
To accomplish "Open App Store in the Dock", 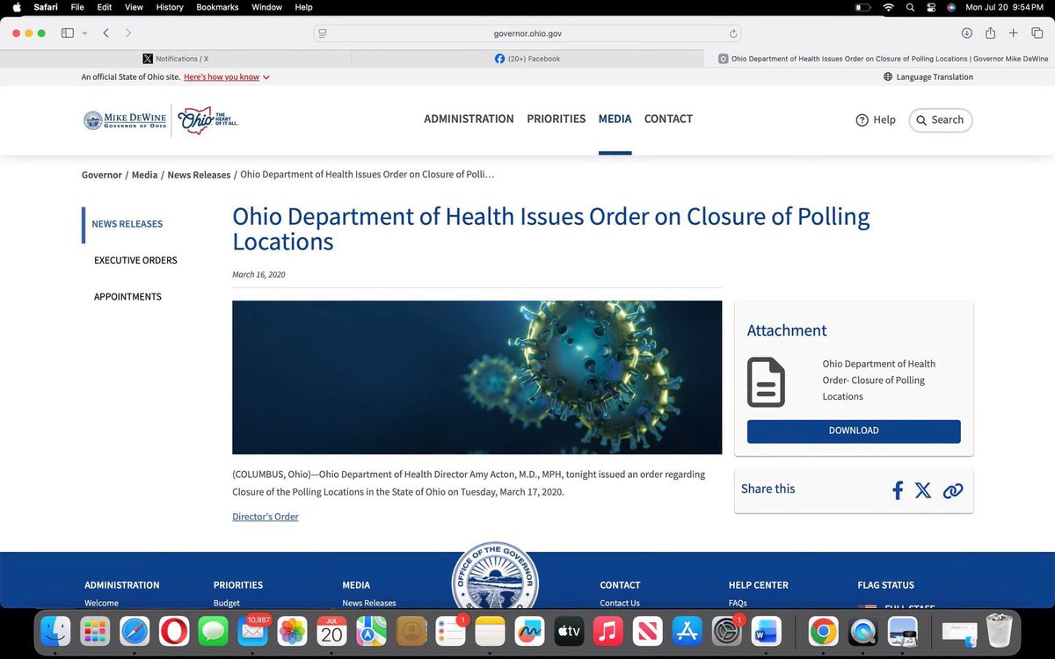I will [x=687, y=631].
